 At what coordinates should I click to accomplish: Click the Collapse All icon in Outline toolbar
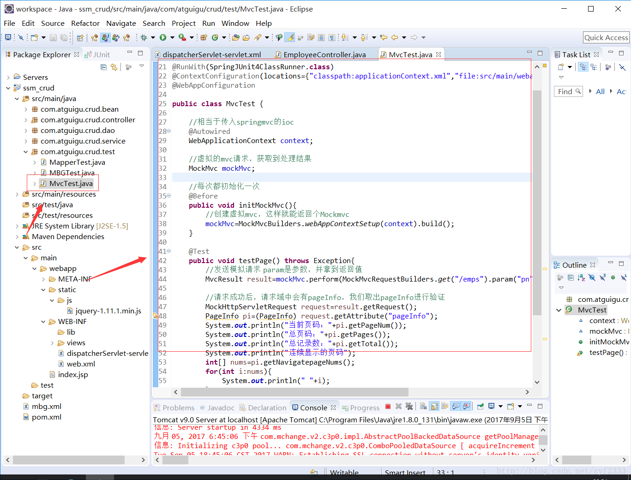[571, 277]
